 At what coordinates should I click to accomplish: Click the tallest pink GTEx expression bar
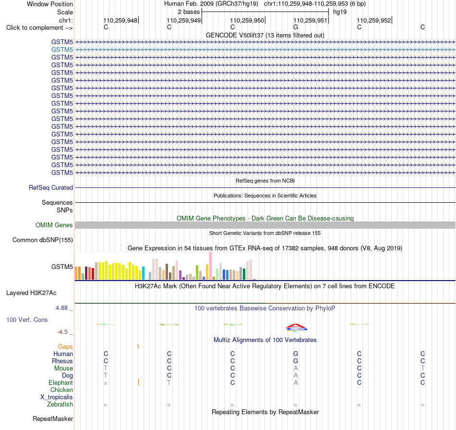pos(210,266)
